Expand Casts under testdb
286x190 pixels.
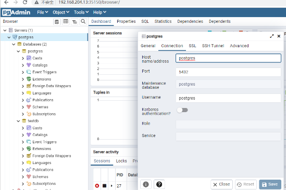coord(23,128)
